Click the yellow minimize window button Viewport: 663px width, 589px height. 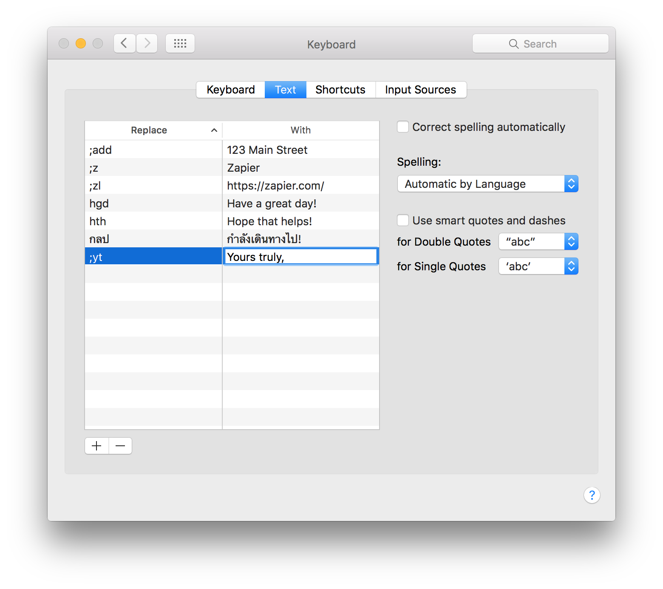click(81, 43)
